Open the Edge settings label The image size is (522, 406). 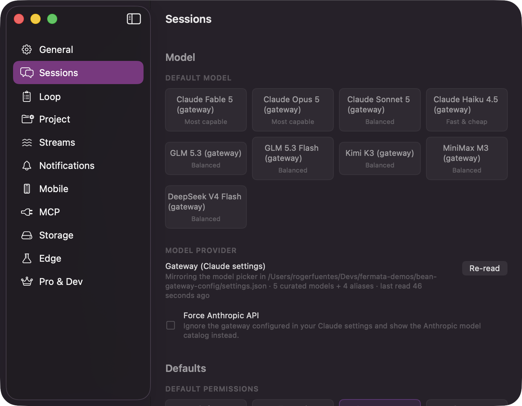(x=50, y=258)
